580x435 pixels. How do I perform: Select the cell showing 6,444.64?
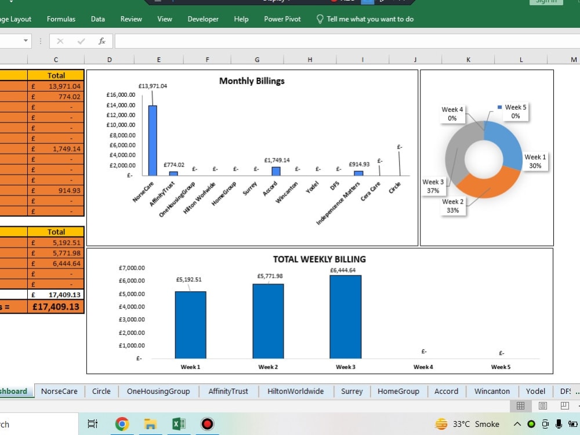[56, 264]
